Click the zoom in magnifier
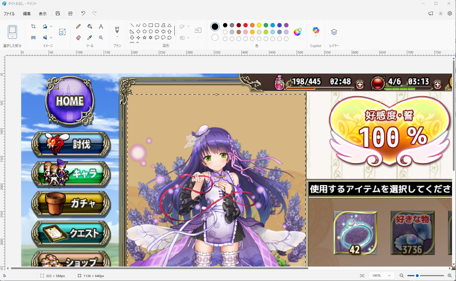The height and width of the screenshot is (281, 456). 449,276
